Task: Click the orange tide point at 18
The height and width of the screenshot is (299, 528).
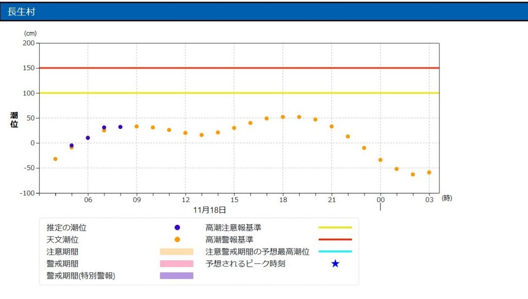Action: point(283,117)
